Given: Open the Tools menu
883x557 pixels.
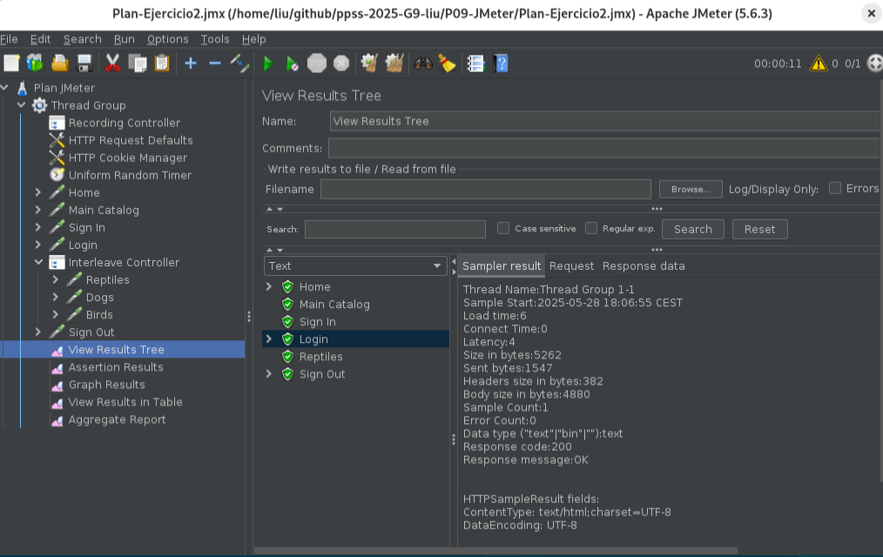Looking at the screenshot, I should coord(215,39).
